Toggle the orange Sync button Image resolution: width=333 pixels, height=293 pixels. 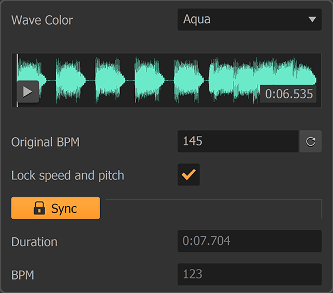pos(56,208)
